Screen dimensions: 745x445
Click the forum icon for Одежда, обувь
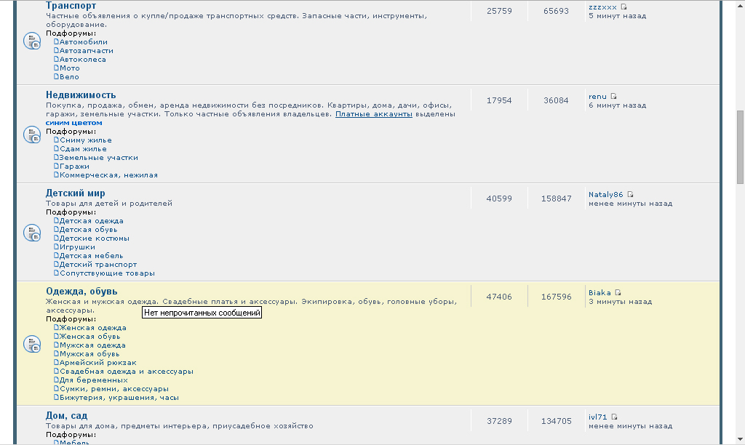tap(32, 345)
